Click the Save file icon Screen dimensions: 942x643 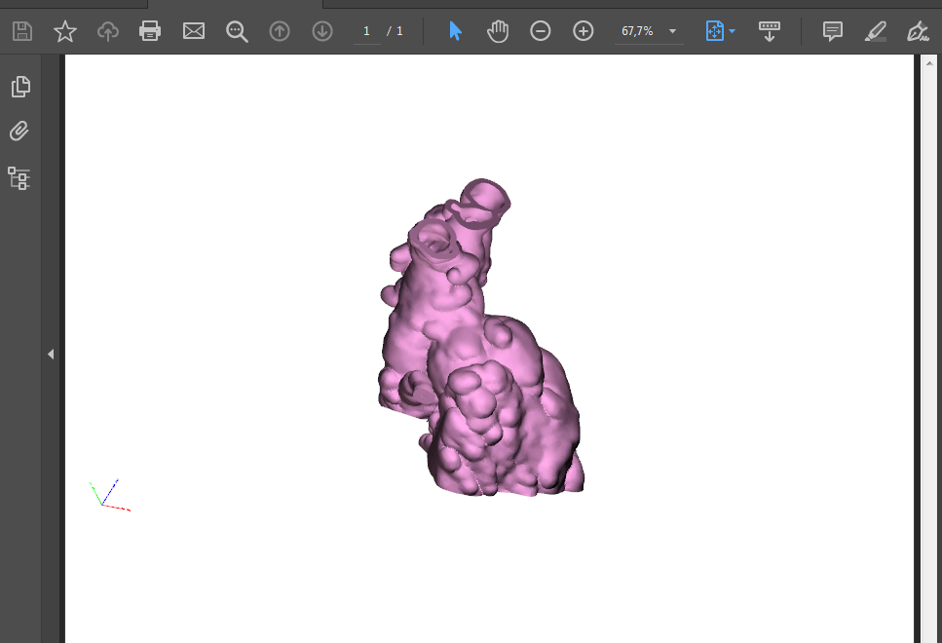22,30
